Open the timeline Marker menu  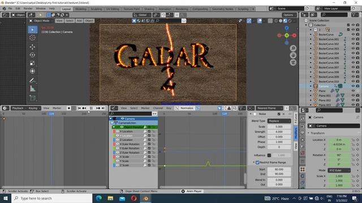pyautogui.click(x=57, y=108)
